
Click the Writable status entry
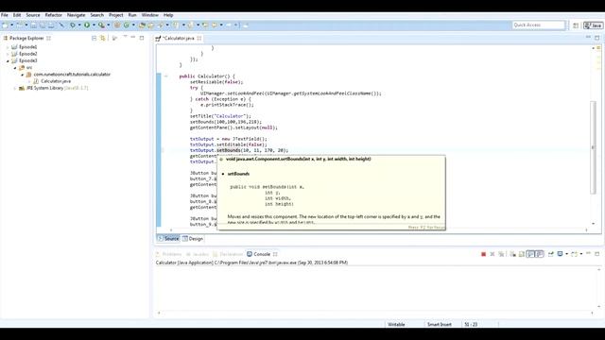click(396, 325)
